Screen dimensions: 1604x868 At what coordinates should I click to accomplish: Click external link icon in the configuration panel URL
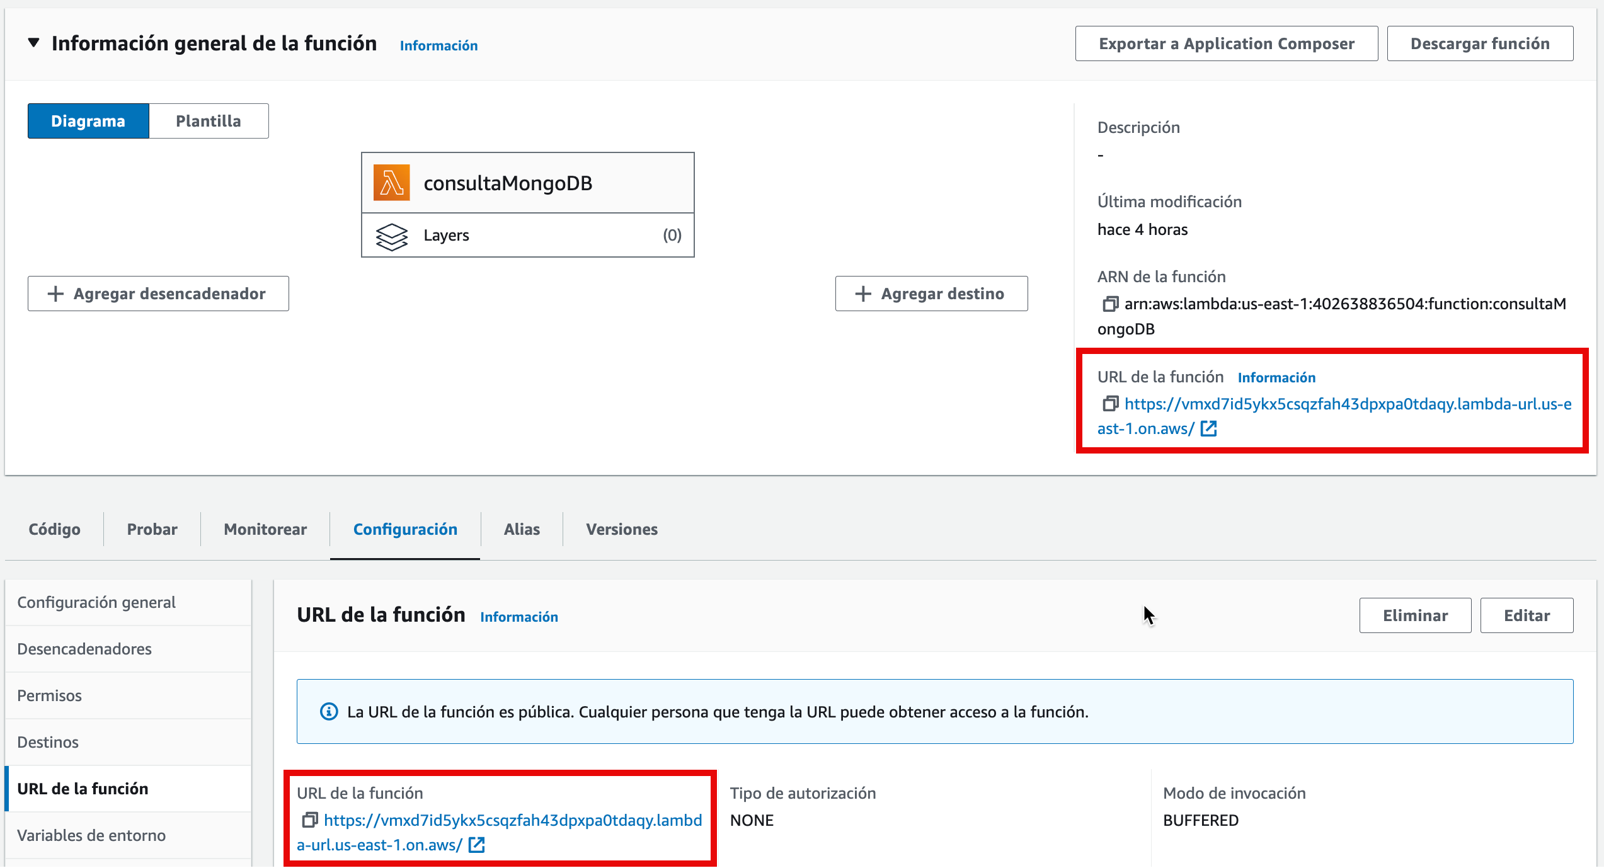477,845
